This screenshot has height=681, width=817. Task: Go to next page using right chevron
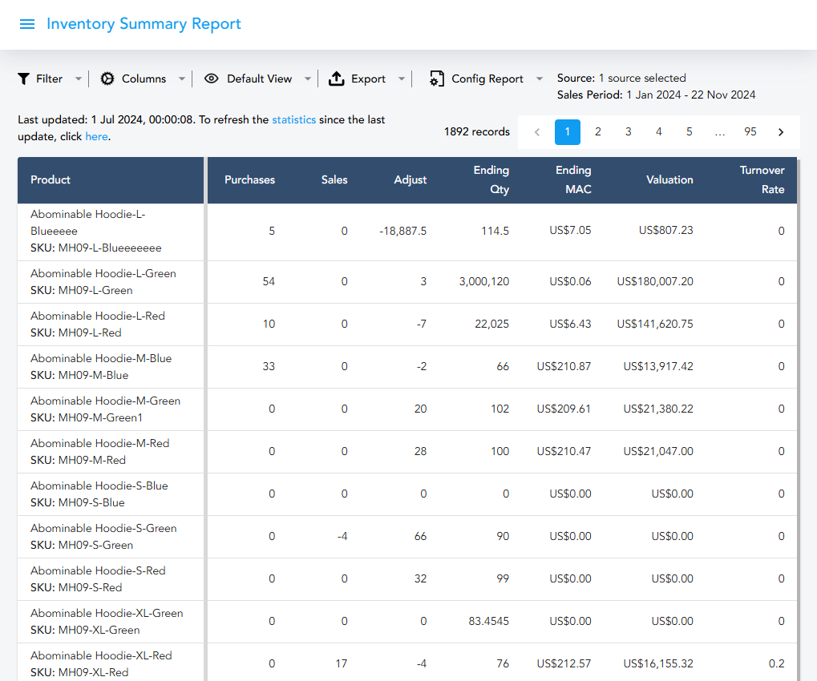tap(781, 132)
